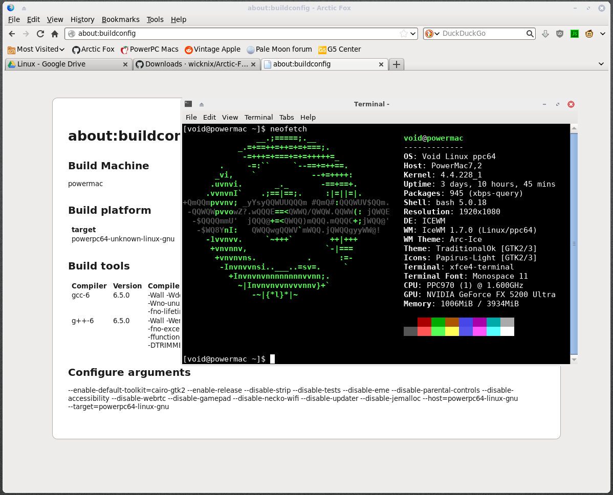Image resolution: width=613 pixels, height=495 pixels.
Task: List all tabs with the tab bar chevron
Action: click(601, 64)
